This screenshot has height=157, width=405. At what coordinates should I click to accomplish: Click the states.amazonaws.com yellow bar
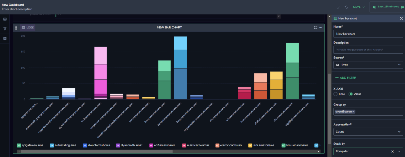(x=276, y=86)
